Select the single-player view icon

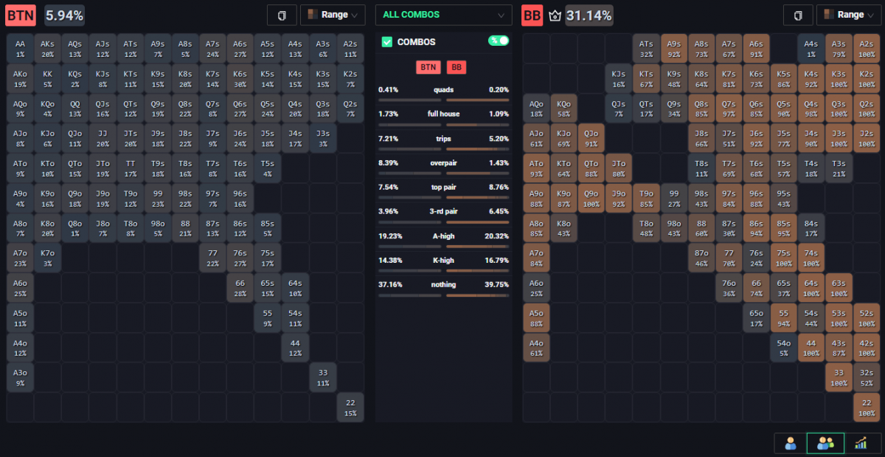coord(790,443)
